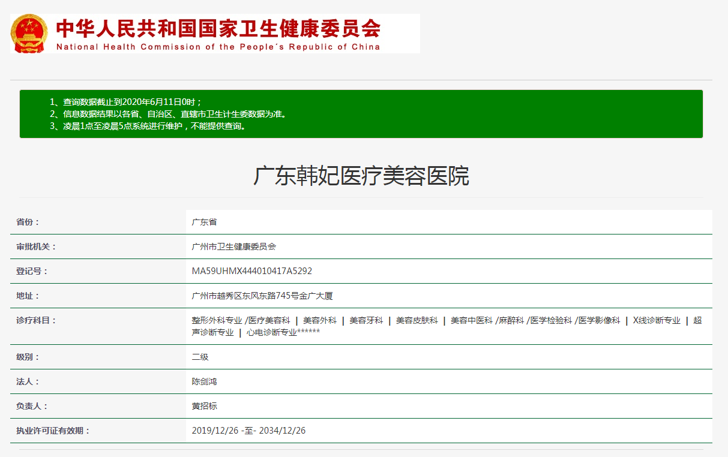Click registration number MA59UHMX444010417A5292

251,271
